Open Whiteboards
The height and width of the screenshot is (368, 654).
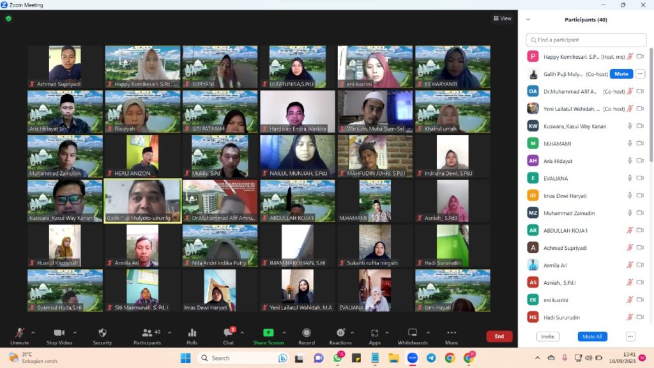point(413,336)
